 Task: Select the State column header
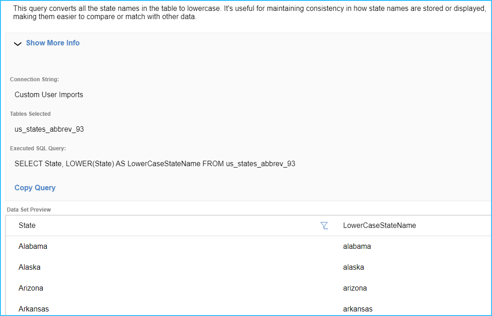(x=27, y=225)
